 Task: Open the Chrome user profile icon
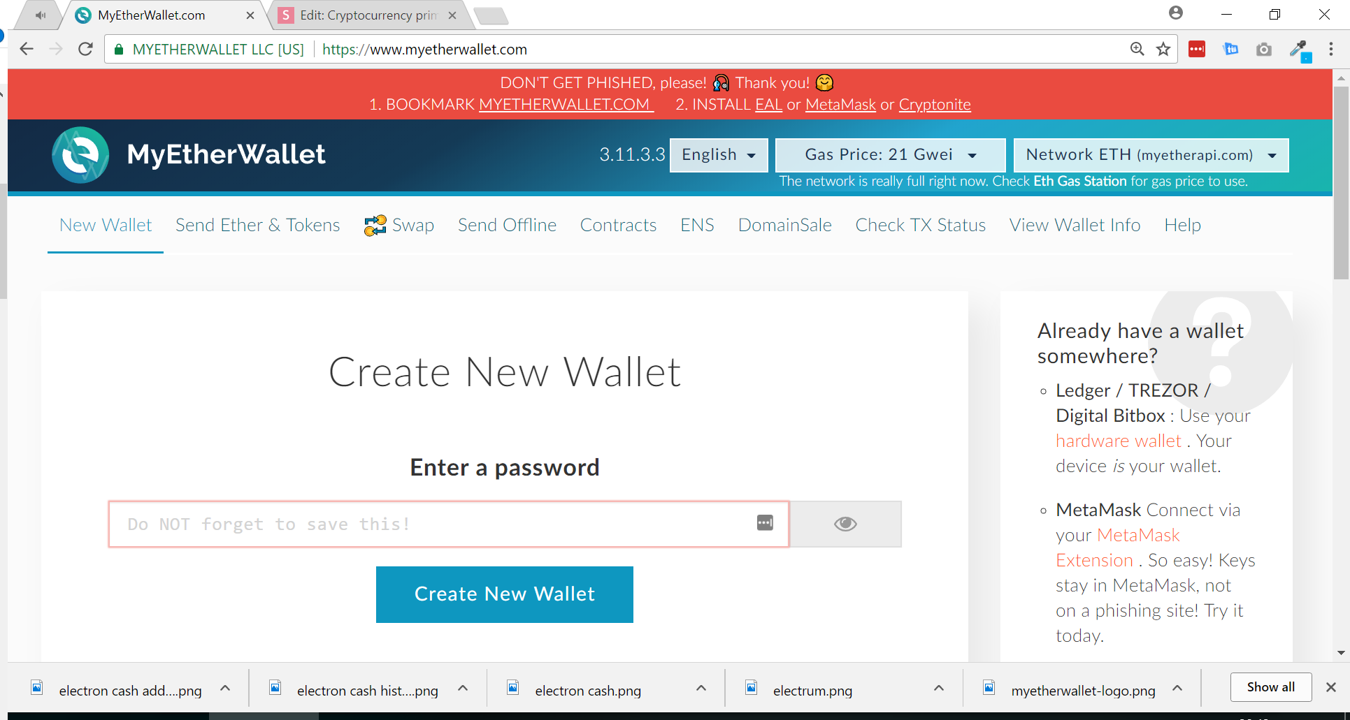click(1176, 13)
